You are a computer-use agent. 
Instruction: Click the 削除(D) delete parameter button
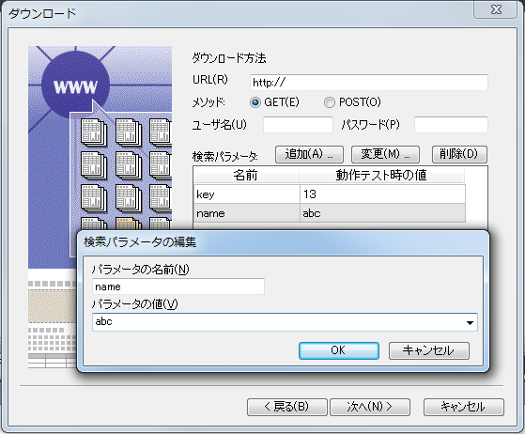click(459, 154)
